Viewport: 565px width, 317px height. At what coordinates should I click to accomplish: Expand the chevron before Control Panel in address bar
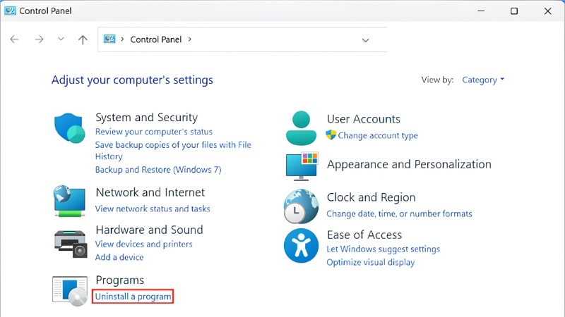pos(122,39)
